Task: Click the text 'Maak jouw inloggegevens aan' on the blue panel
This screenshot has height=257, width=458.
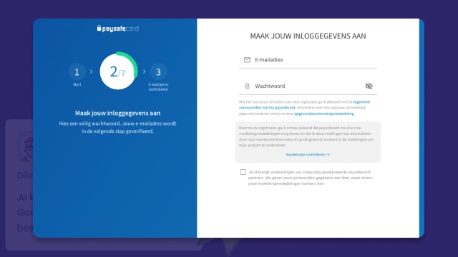Action: (x=117, y=113)
